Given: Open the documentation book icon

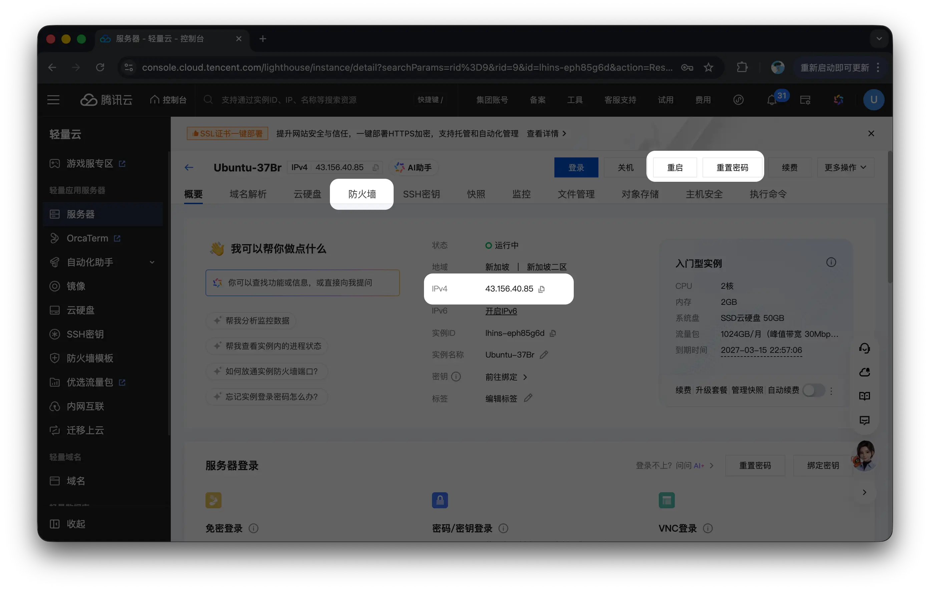Looking at the screenshot, I should click(864, 396).
